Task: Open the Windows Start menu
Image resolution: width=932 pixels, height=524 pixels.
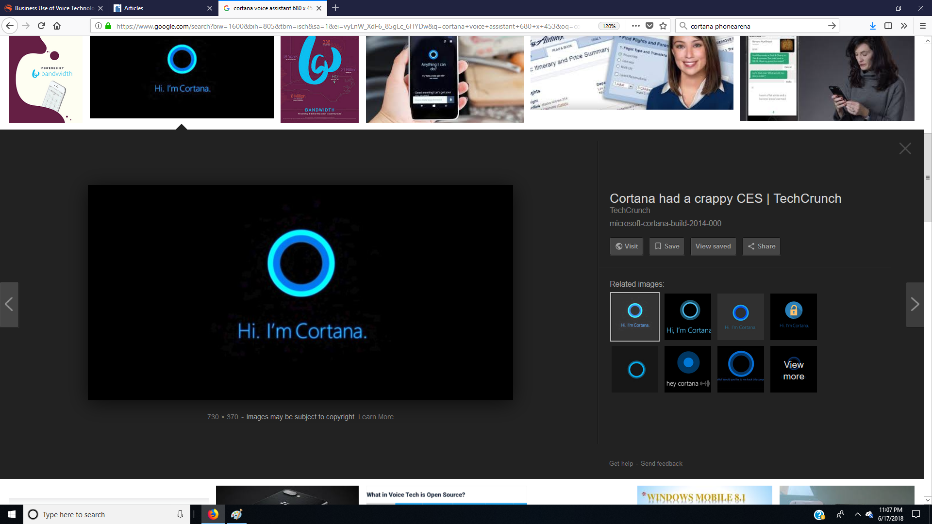Action: click(x=12, y=514)
